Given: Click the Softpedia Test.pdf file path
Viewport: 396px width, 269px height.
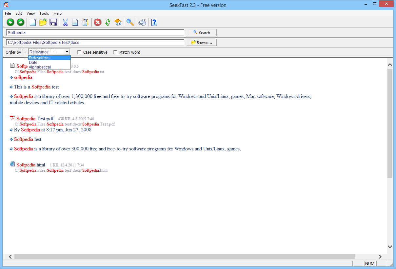Looking at the screenshot, I should [x=65, y=124].
